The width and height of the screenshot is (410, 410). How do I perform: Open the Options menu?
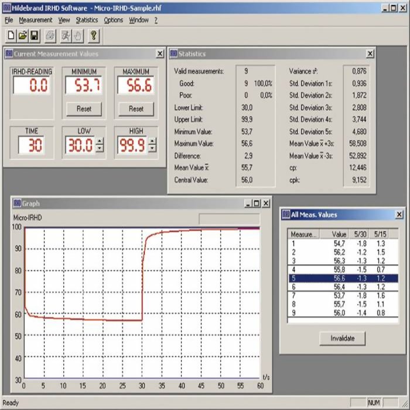[113, 20]
